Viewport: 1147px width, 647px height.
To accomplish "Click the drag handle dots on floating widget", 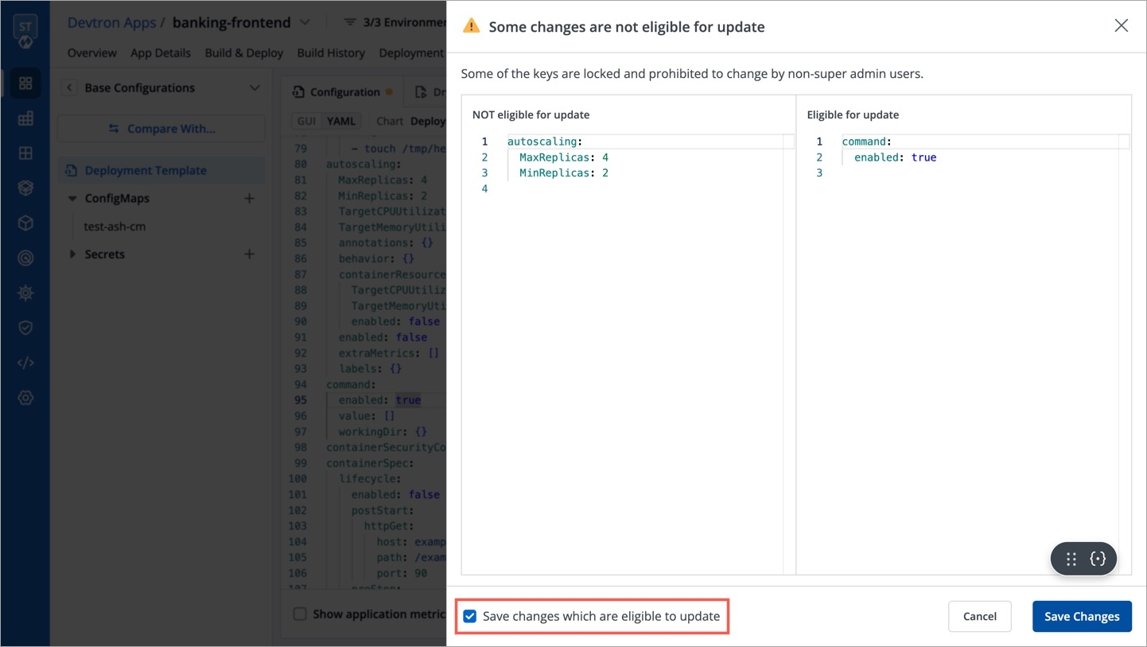I will [x=1071, y=559].
